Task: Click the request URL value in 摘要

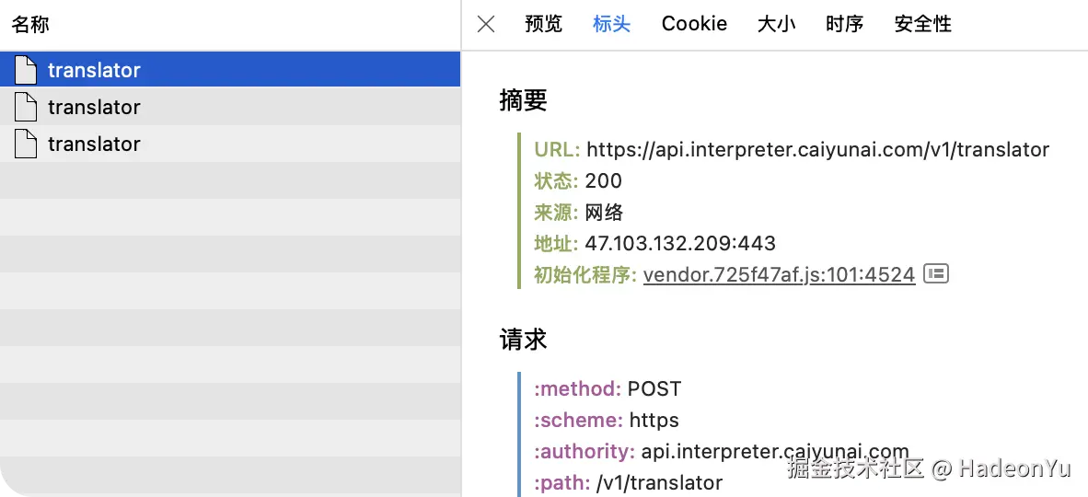Action: click(x=817, y=149)
